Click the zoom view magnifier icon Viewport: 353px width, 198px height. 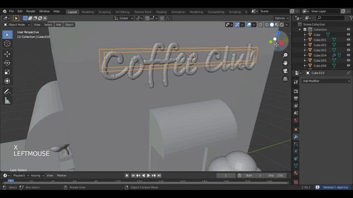point(285,55)
